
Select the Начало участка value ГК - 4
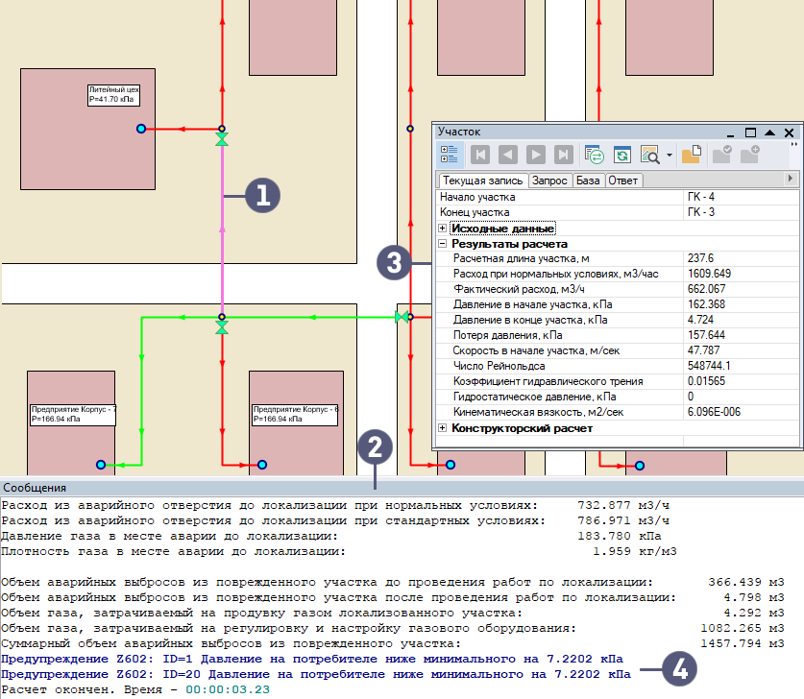click(x=701, y=197)
